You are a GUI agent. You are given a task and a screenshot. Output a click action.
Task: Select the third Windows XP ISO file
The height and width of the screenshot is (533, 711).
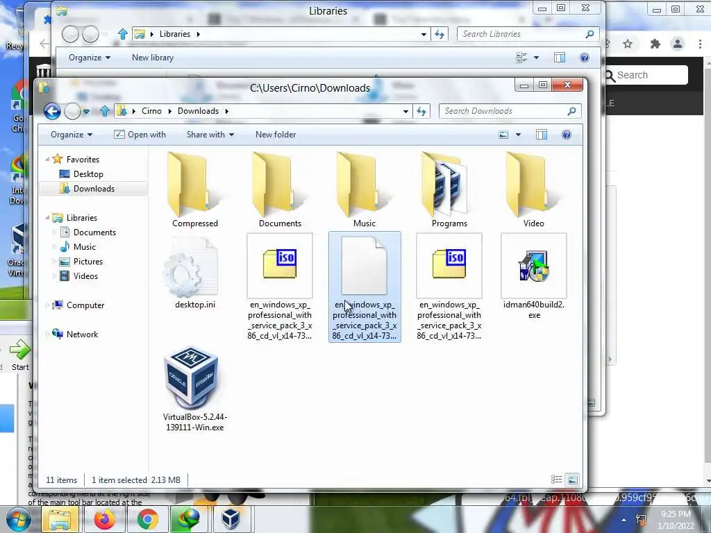pyautogui.click(x=449, y=287)
